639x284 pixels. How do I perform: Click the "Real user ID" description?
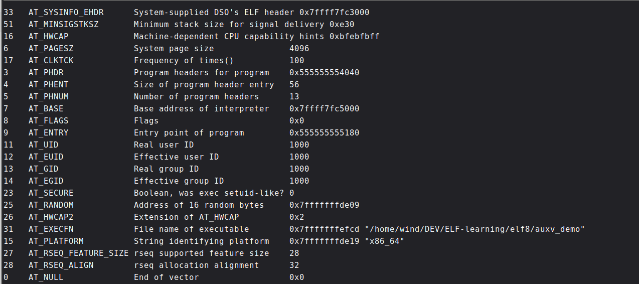[x=164, y=145]
